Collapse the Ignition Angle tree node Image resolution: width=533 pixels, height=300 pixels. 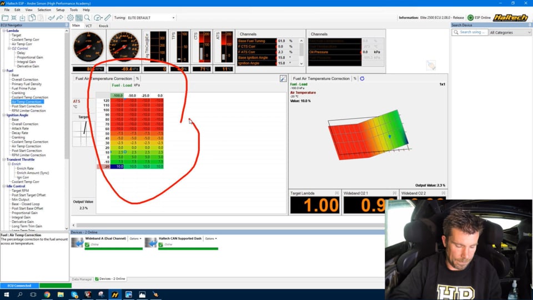click(4, 116)
